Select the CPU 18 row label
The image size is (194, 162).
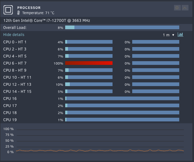(10, 113)
